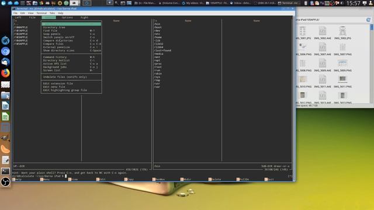Choose Background jobs menu entry
The height and width of the screenshot is (210, 374).
pos(71,67)
